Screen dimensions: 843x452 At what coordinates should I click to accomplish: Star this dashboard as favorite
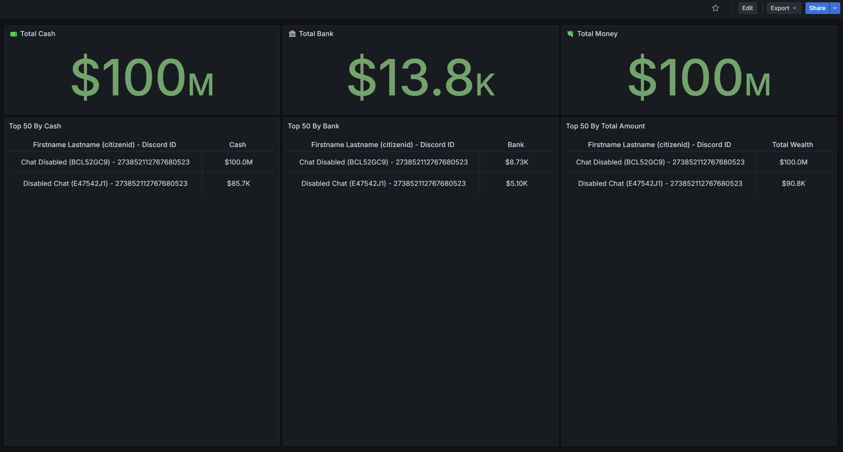click(x=715, y=8)
